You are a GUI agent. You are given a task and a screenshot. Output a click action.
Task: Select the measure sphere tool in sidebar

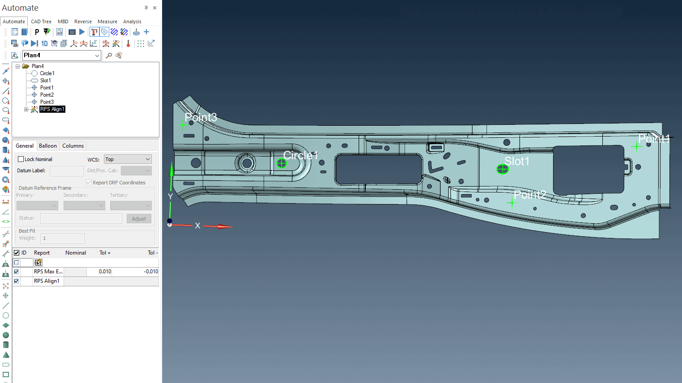click(x=6, y=140)
